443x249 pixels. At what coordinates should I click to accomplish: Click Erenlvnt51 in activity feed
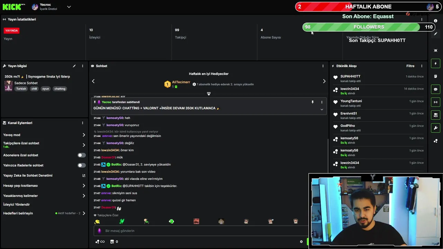click(x=349, y=113)
